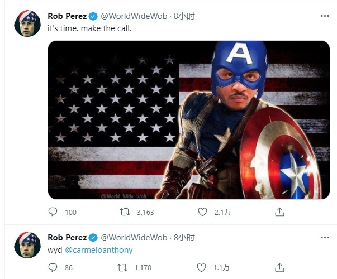Like the 'wyd @carmeloanthony' tweet
Viewport: 337px width, 279px height.
tap(204, 268)
